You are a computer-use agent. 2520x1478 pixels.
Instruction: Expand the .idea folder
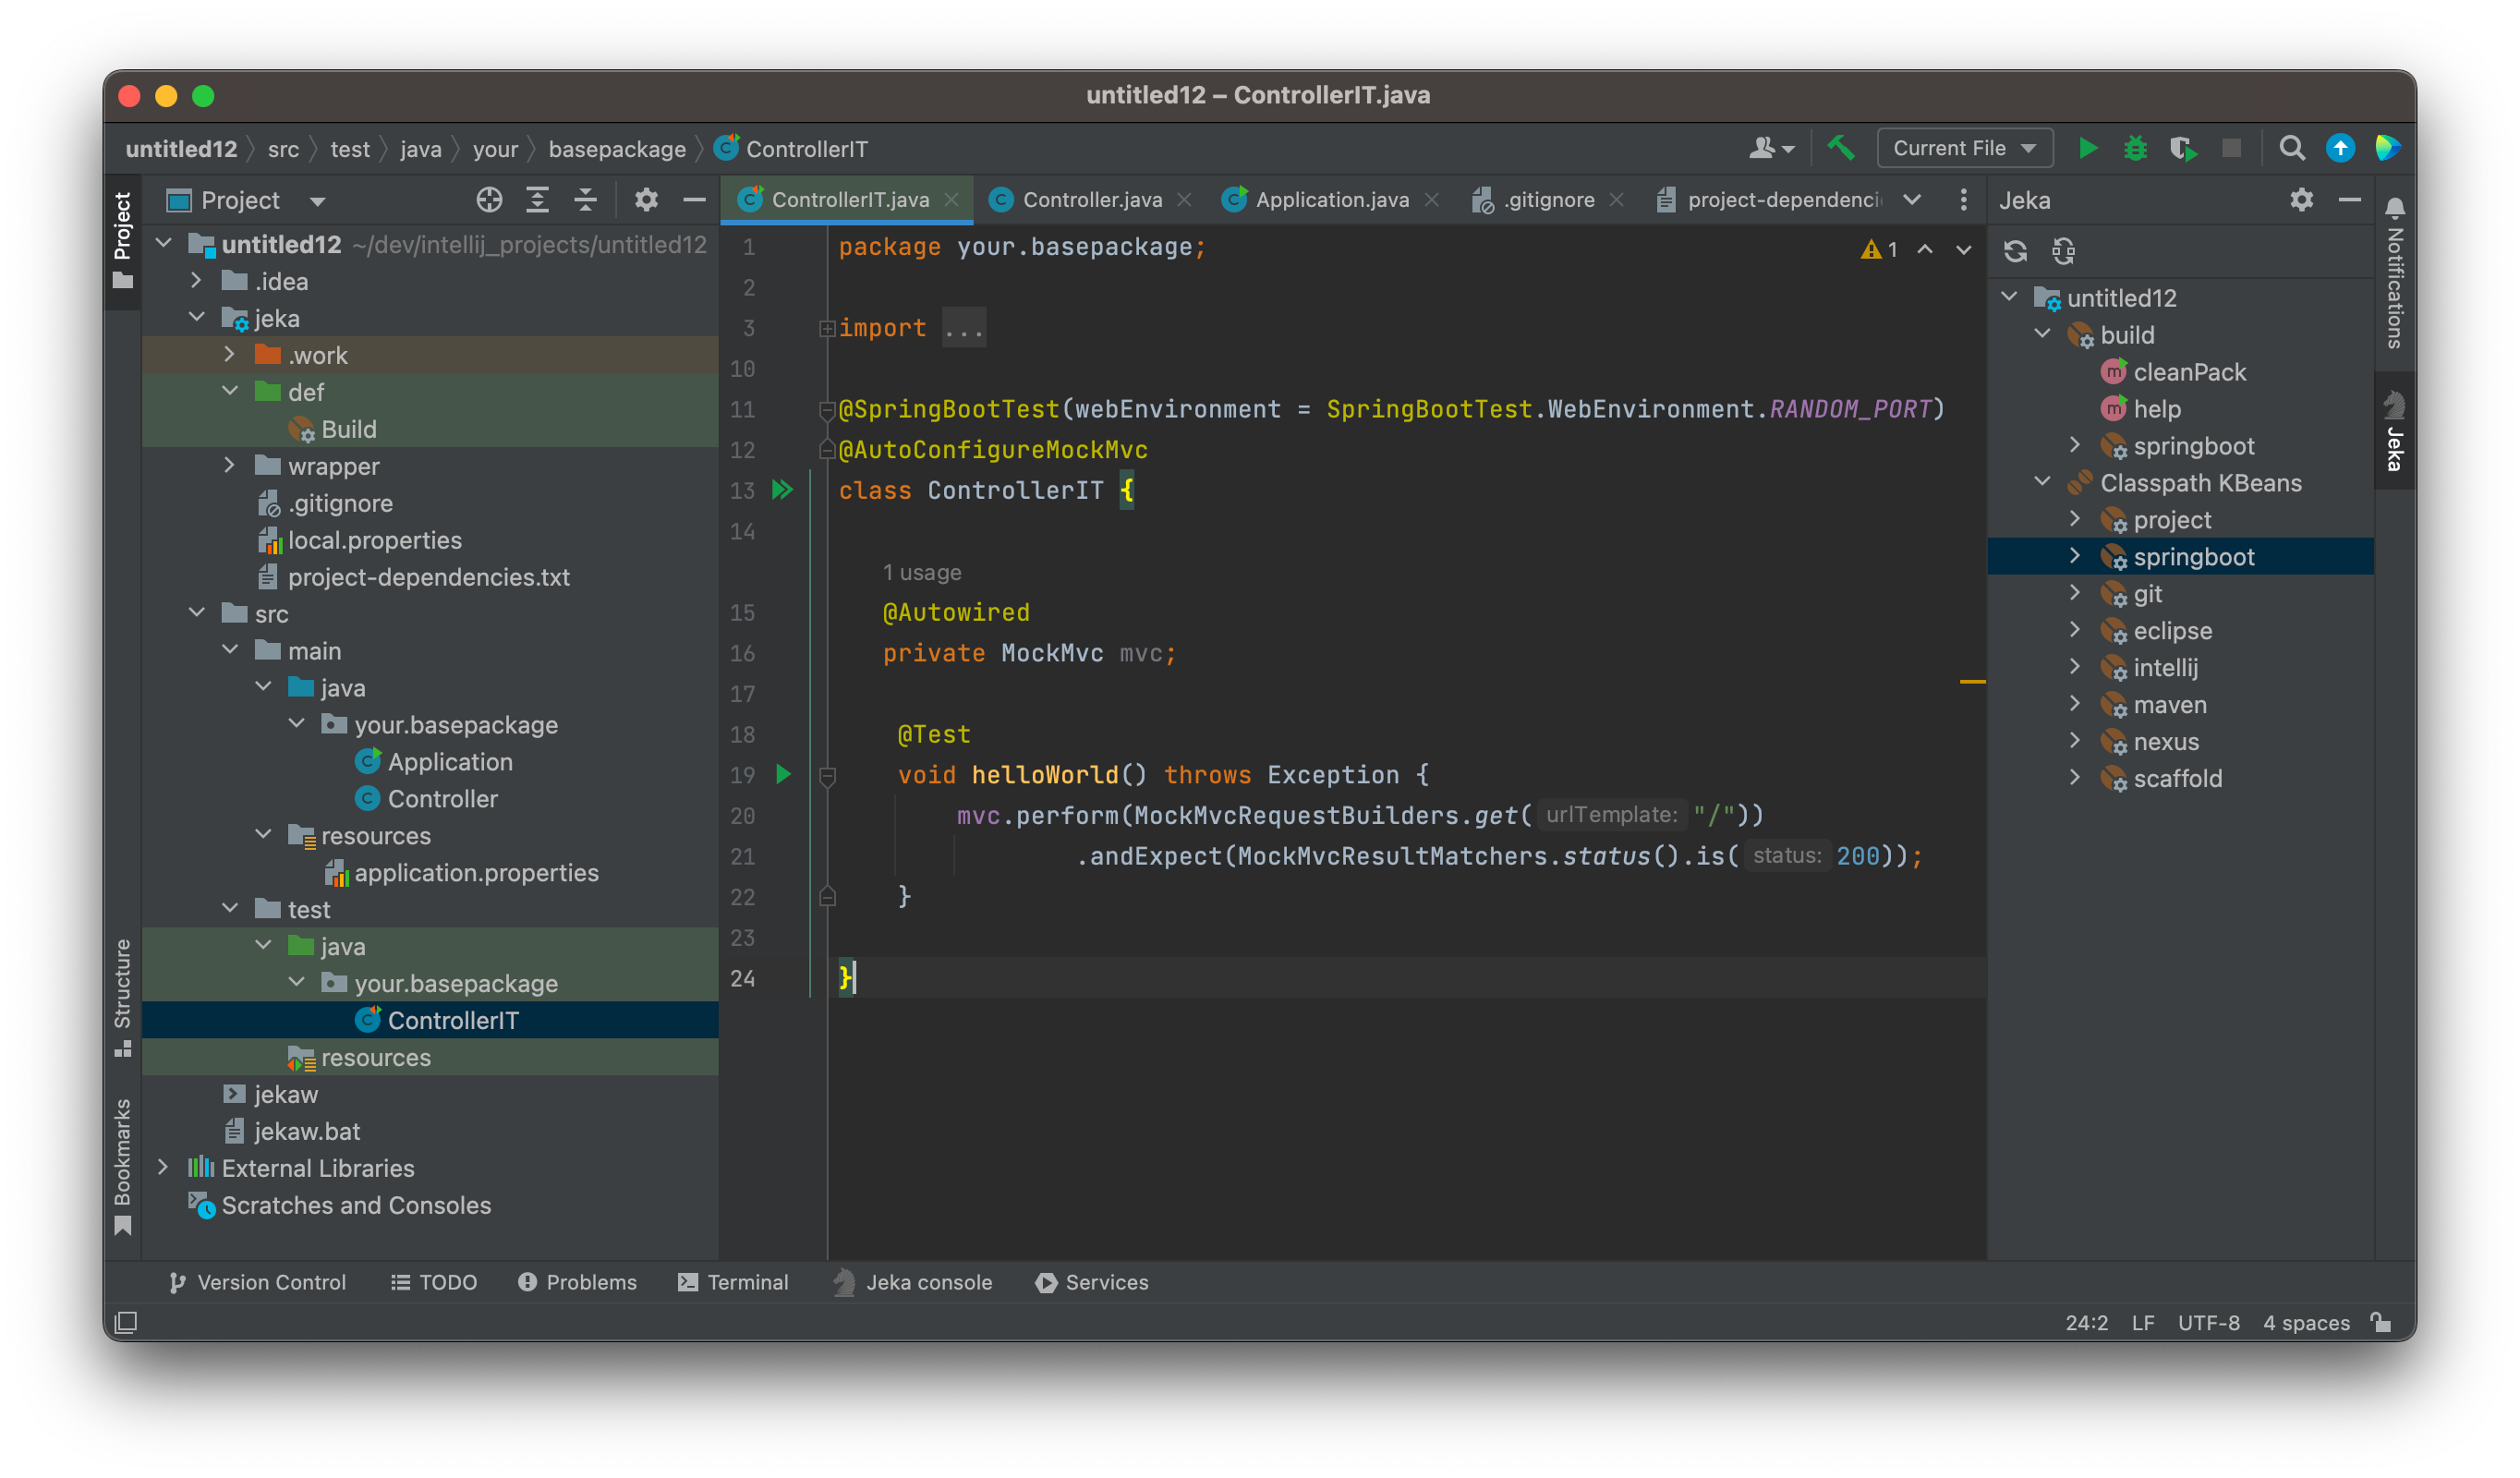[x=197, y=281]
